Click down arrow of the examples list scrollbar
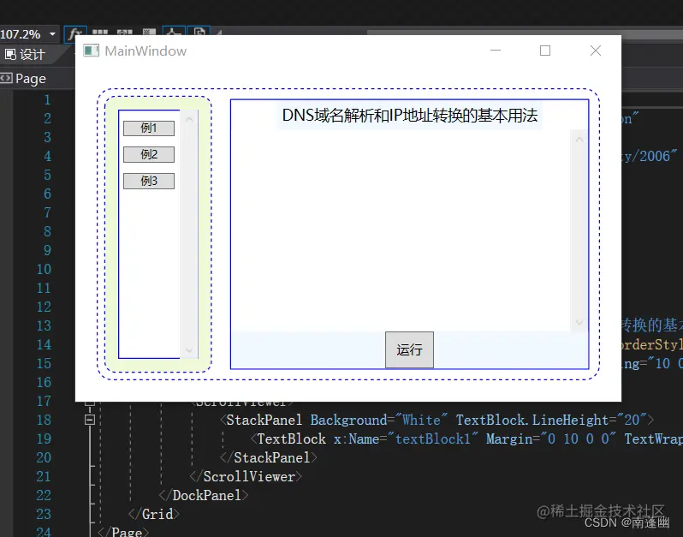 tap(189, 349)
